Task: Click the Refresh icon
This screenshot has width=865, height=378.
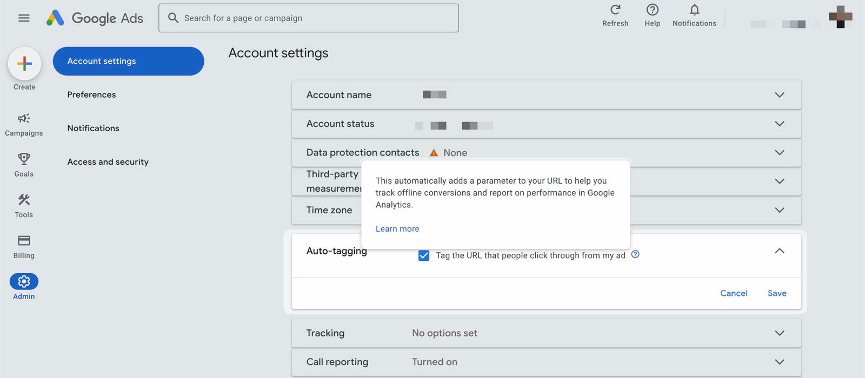Action: coord(615,10)
